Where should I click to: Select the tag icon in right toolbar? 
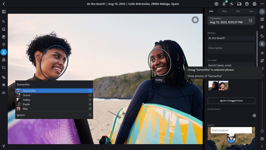(262, 36)
